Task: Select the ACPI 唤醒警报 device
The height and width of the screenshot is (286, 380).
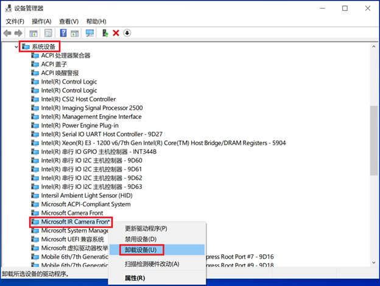Action: [x=60, y=73]
